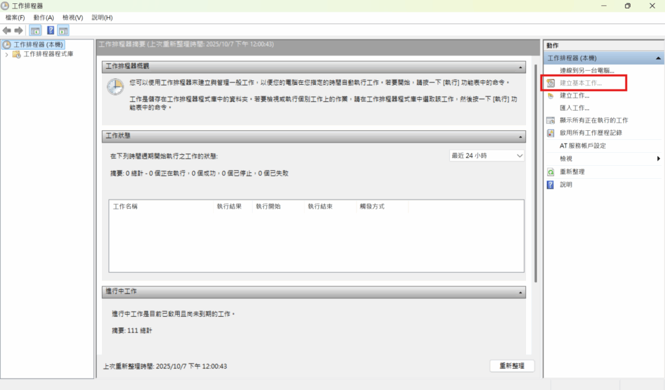Image resolution: width=665 pixels, height=390 pixels.
Task: Click 連線到另一台電腦 in Actions pane
Action: (x=587, y=71)
